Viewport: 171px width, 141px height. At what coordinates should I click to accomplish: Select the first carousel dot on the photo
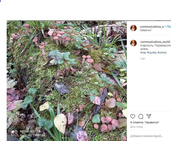point(63,138)
